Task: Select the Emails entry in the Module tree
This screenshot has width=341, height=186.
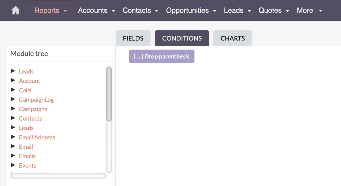Action: (27, 156)
